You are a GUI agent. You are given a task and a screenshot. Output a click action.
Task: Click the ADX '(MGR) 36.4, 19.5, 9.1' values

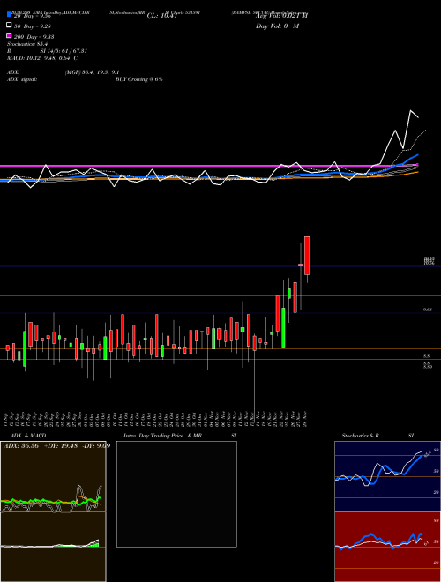tap(92, 72)
